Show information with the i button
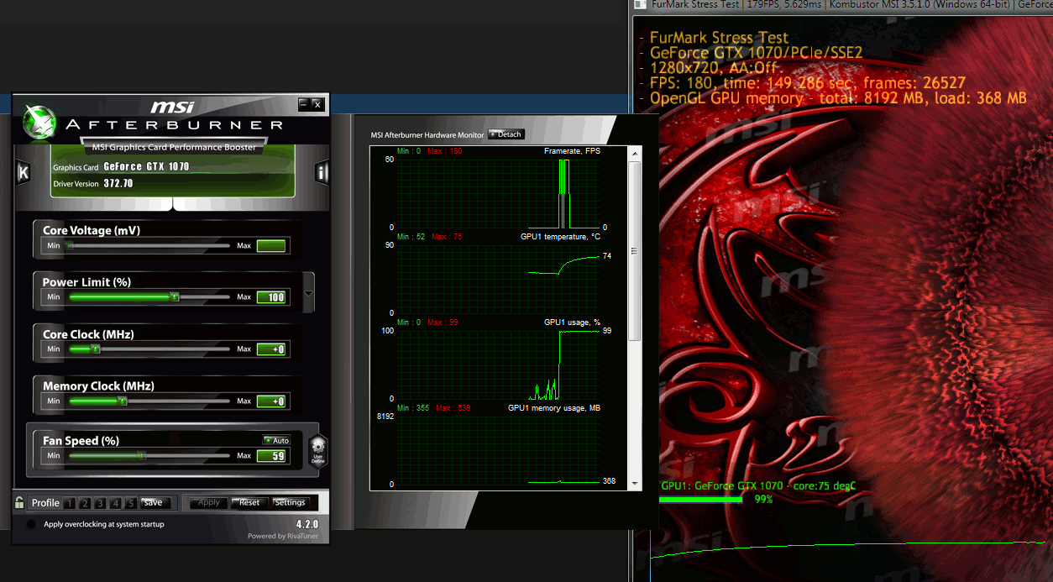The width and height of the screenshot is (1053, 582). 322,173
